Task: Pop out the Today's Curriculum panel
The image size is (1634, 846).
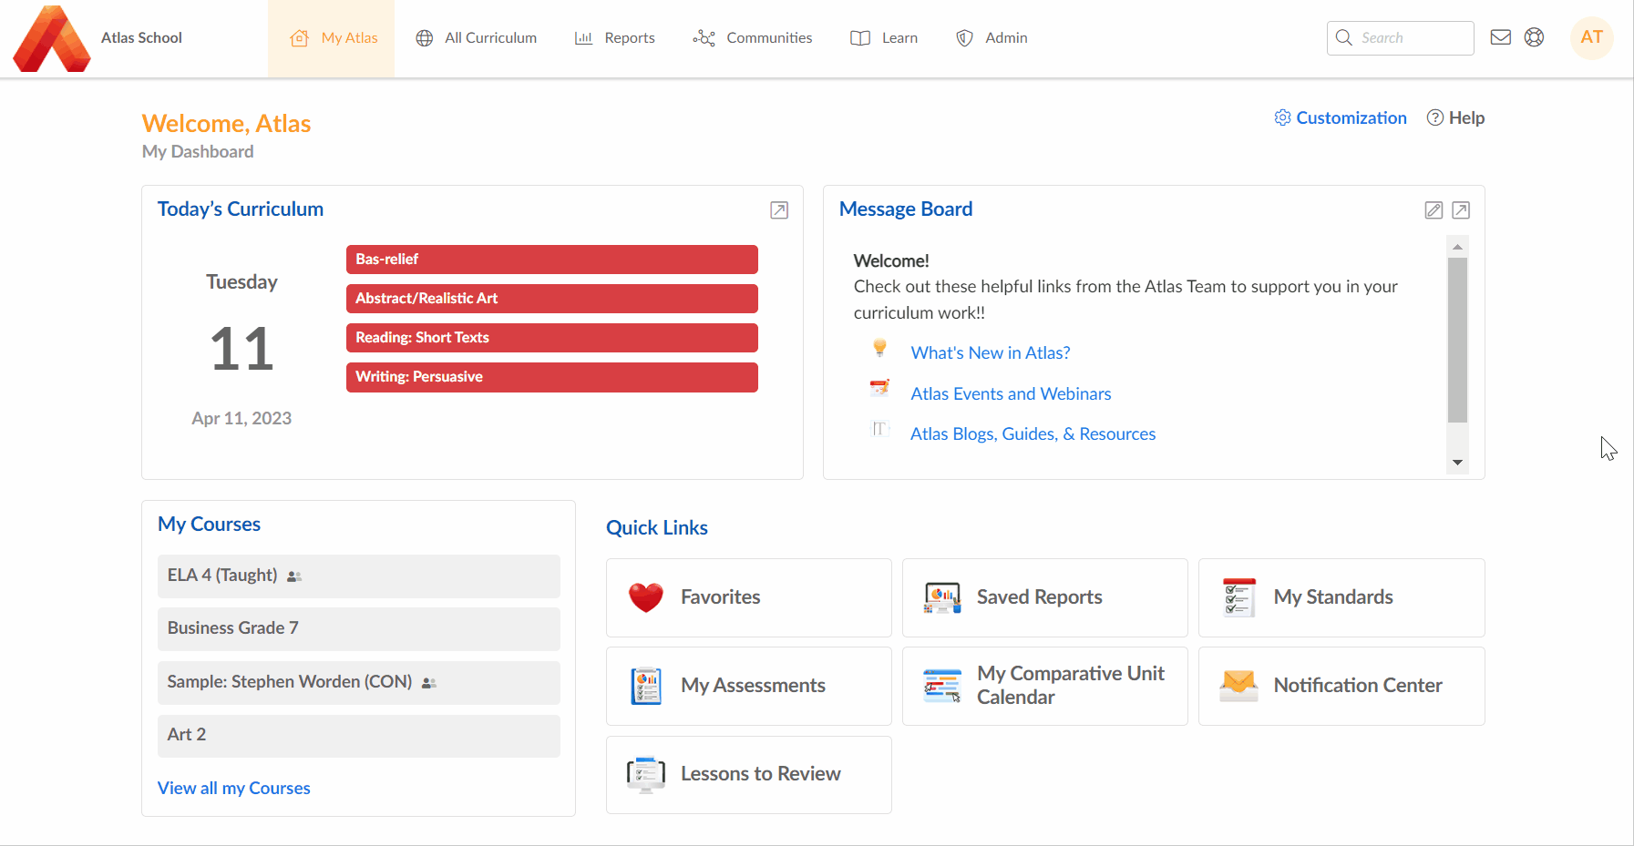Action: (778, 209)
